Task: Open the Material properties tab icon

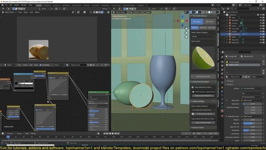Action: (222, 111)
